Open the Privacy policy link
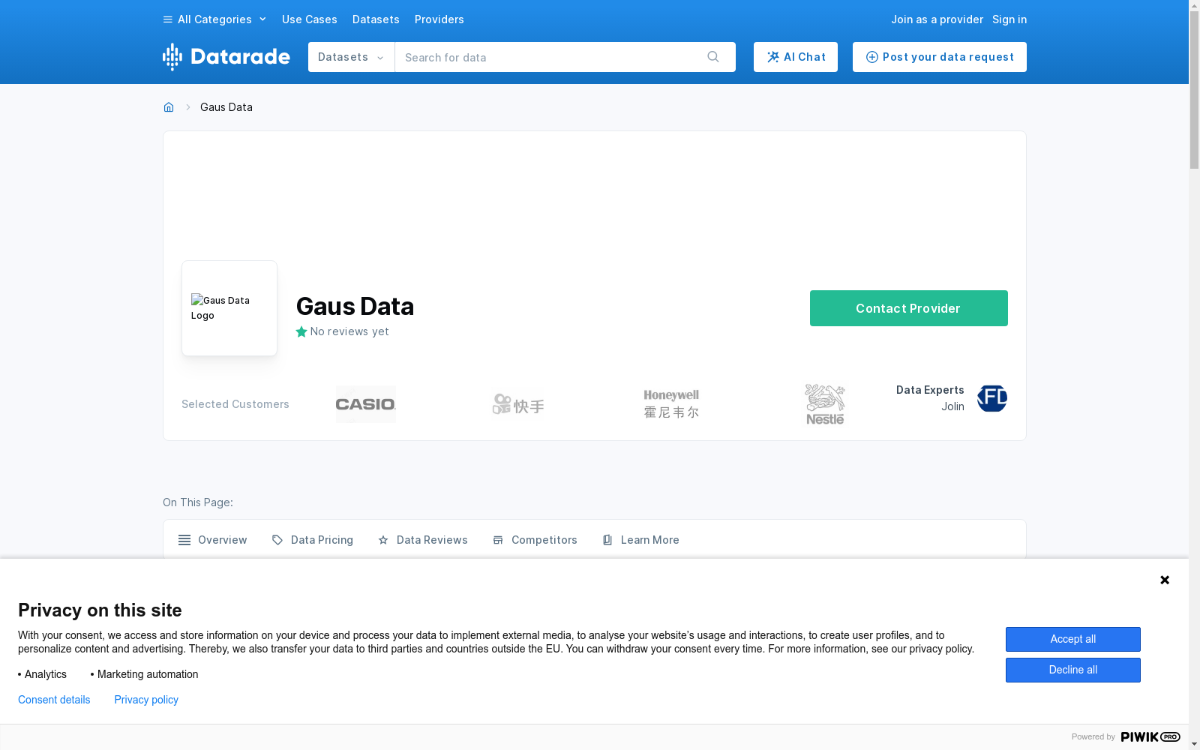This screenshot has width=1200, height=750. pyautogui.click(x=146, y=700)
